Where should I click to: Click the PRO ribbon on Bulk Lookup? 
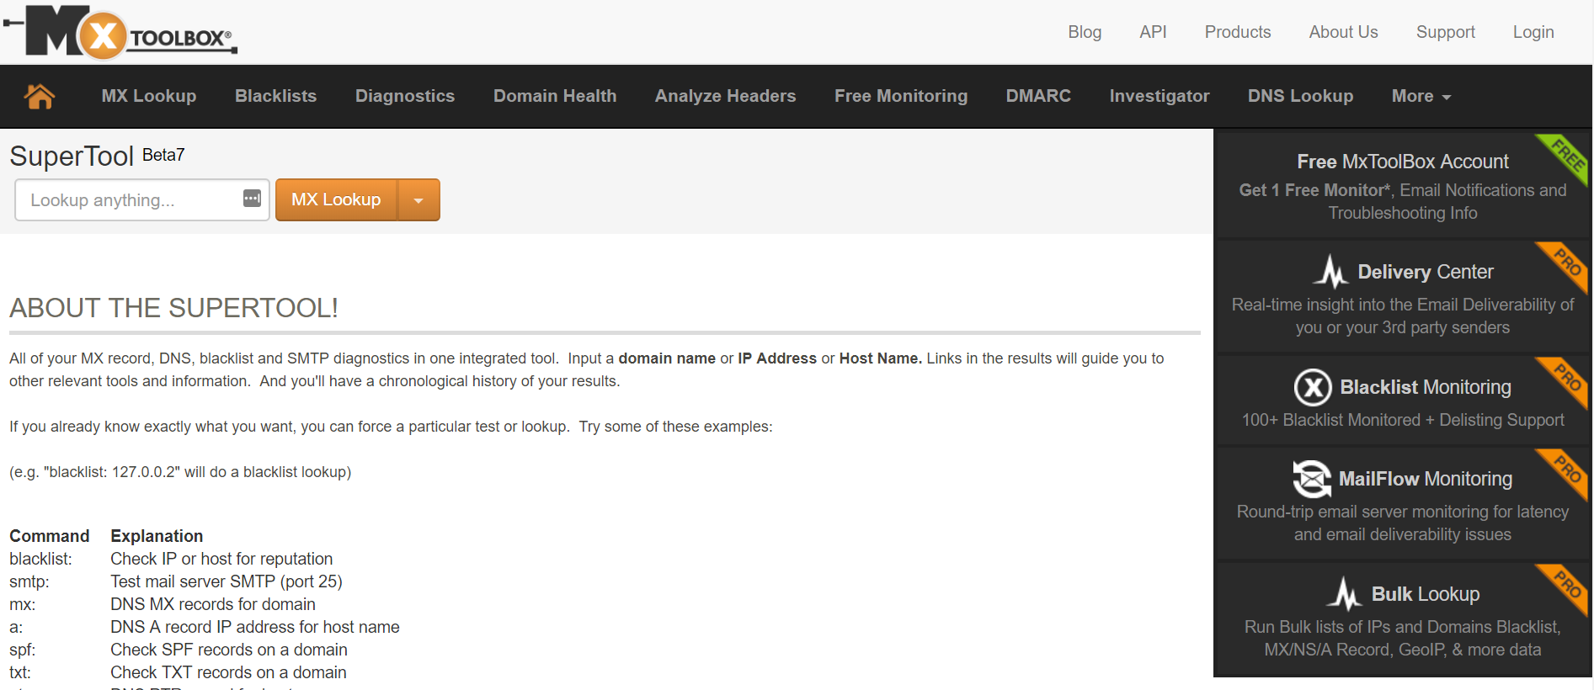tap(1565, 589)
